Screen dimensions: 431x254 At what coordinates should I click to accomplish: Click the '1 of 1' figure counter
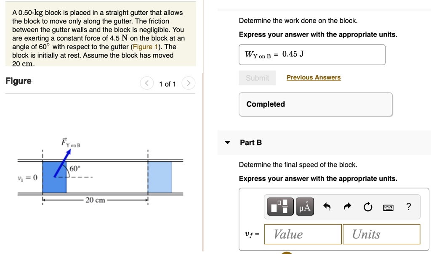coord(168,84)
